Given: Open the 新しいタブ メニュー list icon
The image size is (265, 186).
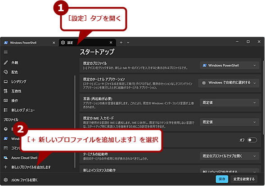Looking at the screenshot, I should click(x=6, y=110).
